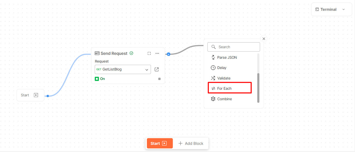355x152 pixels.
Task: Open the Terminal dropdown chevron
Action: [344, 9]
